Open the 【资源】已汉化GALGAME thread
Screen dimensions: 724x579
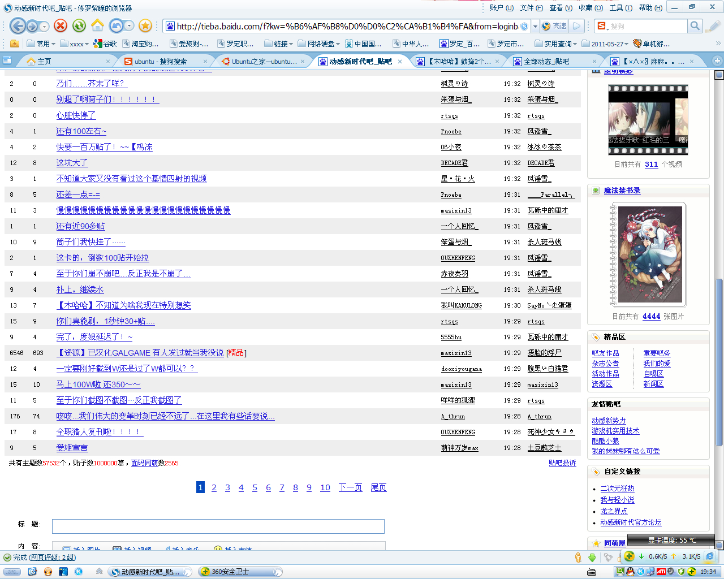pos(141,353)
